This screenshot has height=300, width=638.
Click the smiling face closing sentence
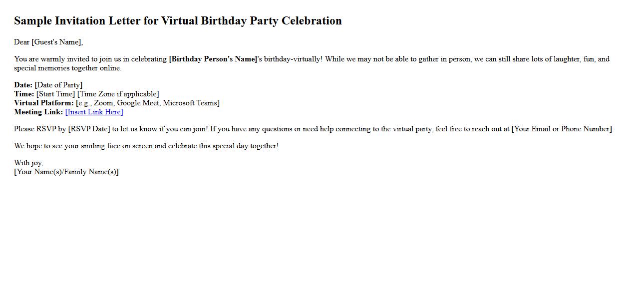point(146,146)
